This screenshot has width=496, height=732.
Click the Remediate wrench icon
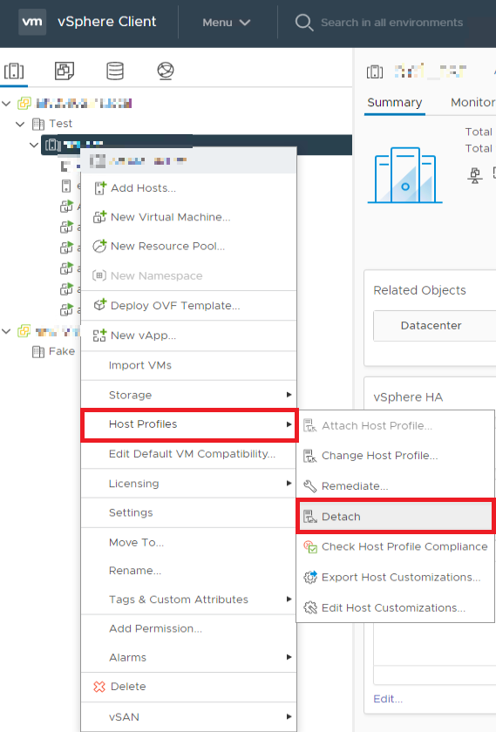coord(310,486)
